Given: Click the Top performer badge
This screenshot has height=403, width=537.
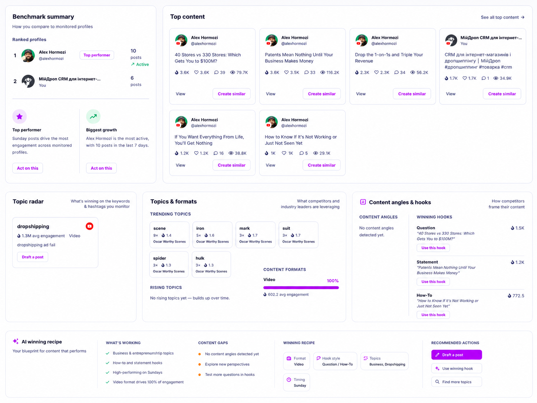Looking at the screenshot, I should pyautogui.click(x=97, y=55).
